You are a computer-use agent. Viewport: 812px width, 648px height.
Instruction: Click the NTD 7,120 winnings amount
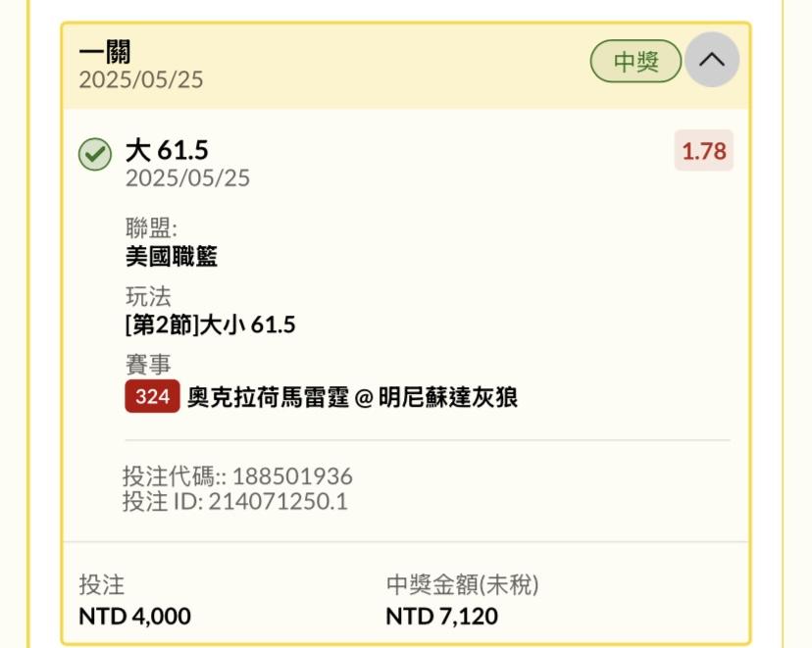[x=441, y=616]
